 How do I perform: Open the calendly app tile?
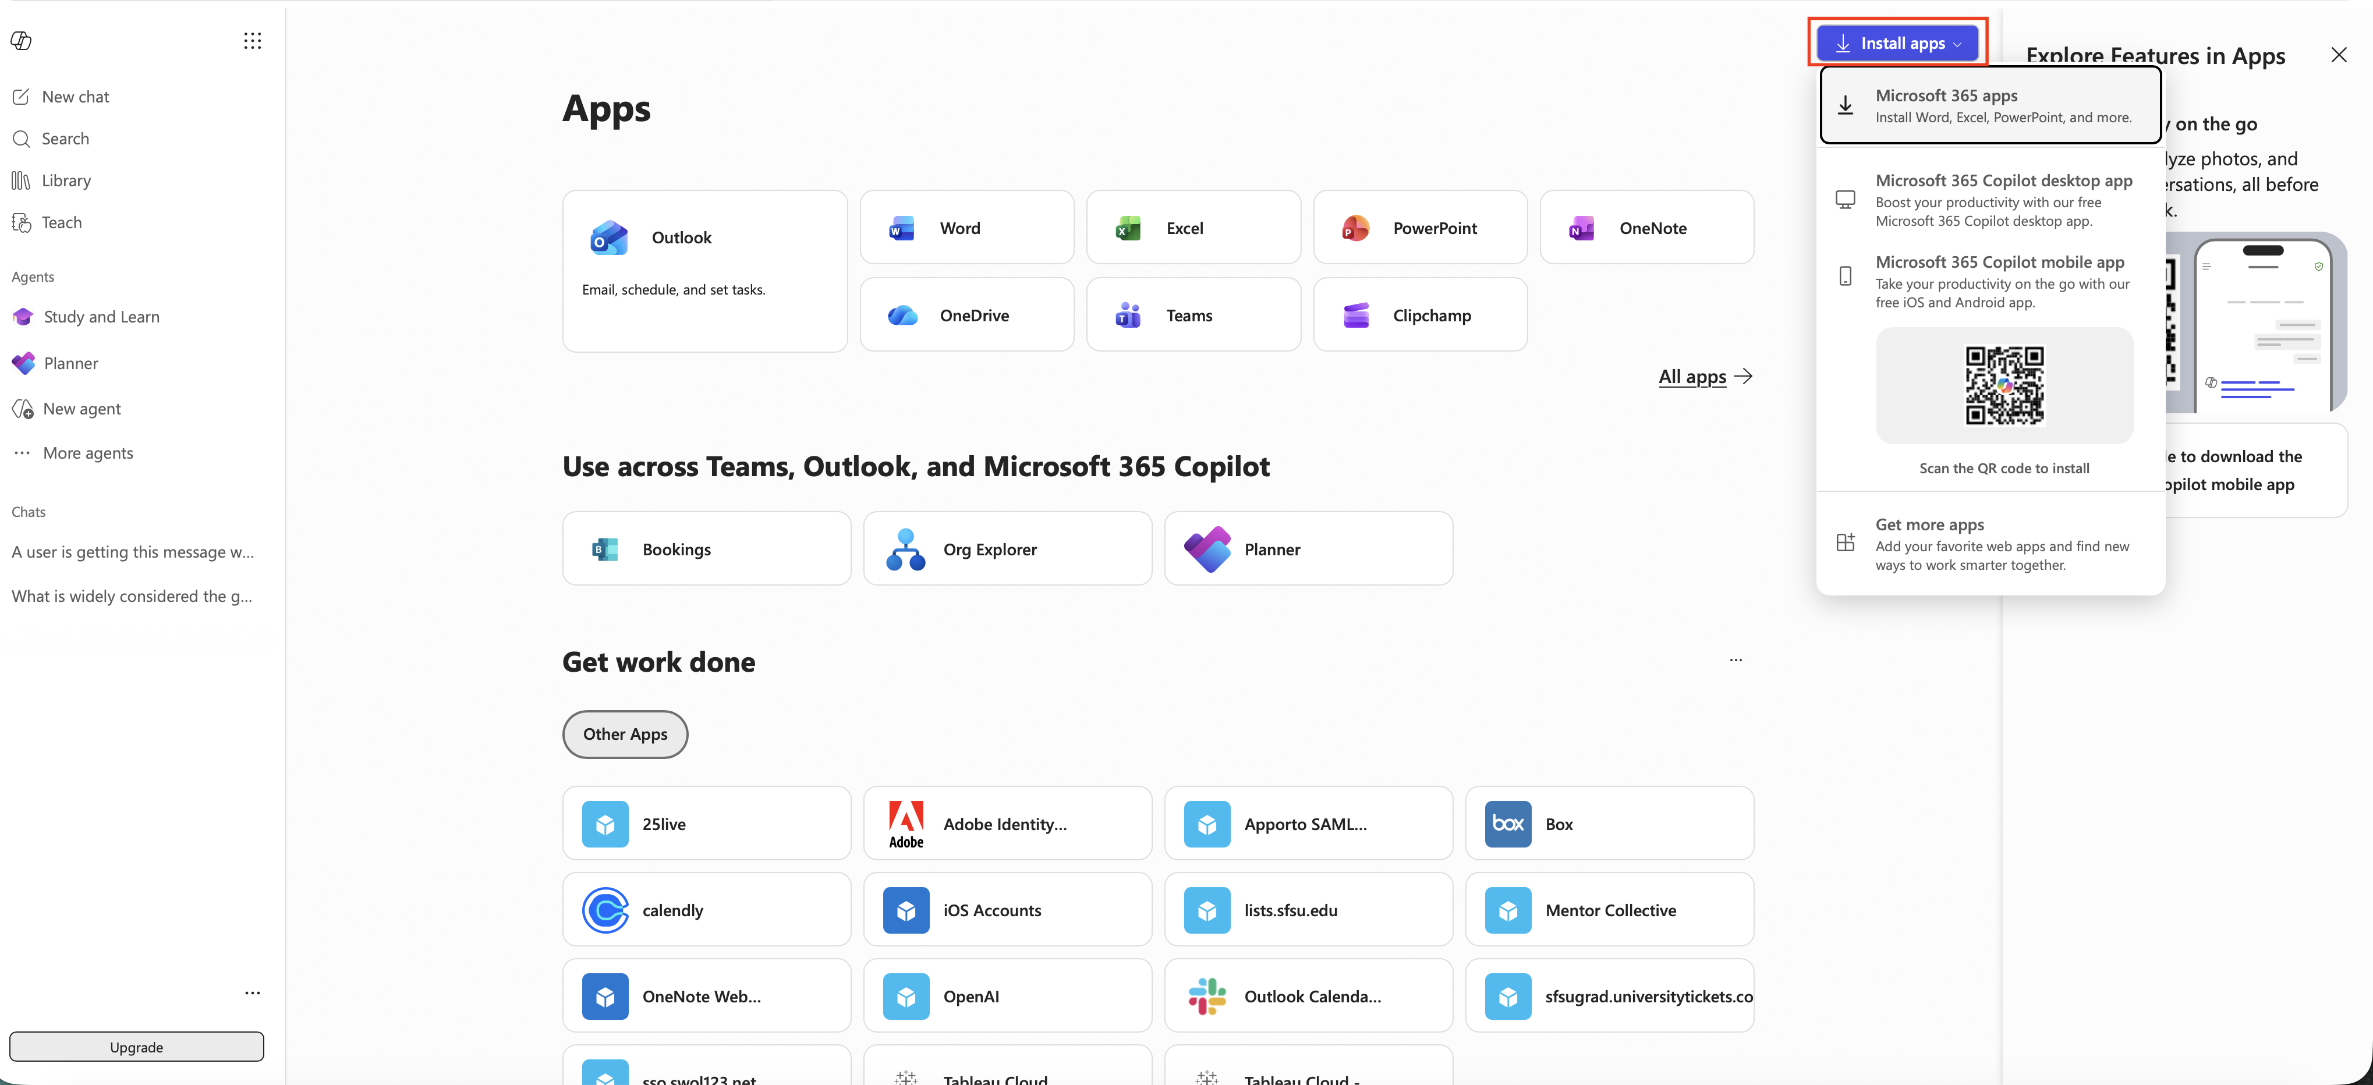(x=707, y=910)
